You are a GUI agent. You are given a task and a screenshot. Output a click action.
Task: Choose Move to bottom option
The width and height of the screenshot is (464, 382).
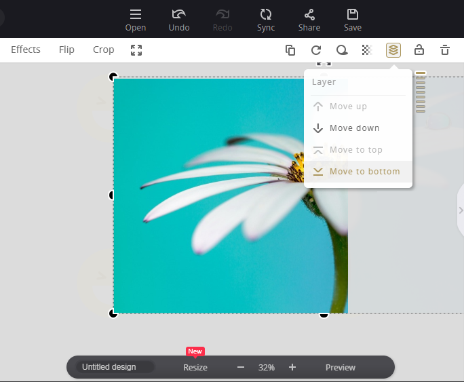pyautogui.click(x=364, y=172)
